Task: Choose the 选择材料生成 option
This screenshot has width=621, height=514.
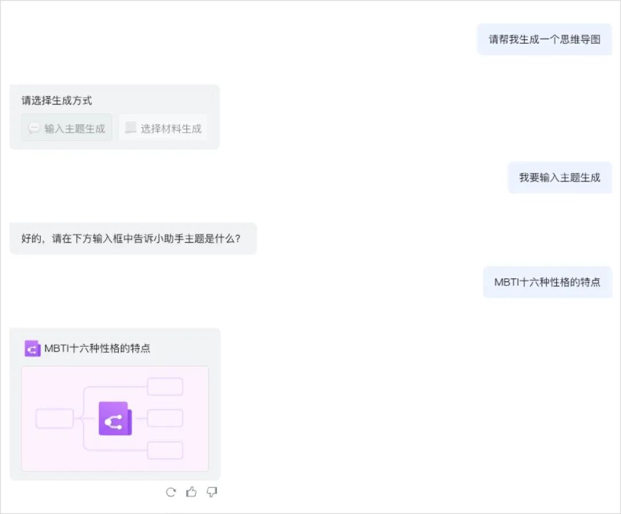Action: 163,128
